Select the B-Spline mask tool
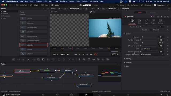Screen dimensions: 171x96 [73, 59]
